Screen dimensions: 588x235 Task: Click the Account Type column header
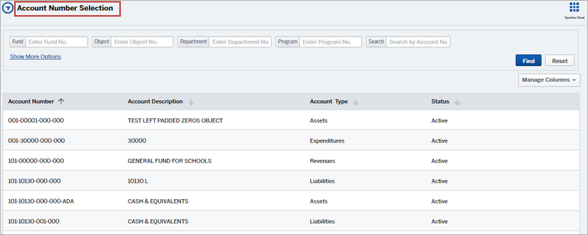click(x=328, y=101)
